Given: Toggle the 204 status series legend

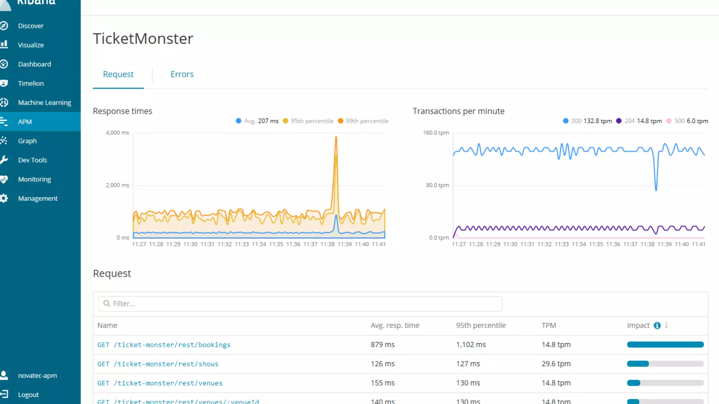Looking at the screenshot, I should 639,121.
